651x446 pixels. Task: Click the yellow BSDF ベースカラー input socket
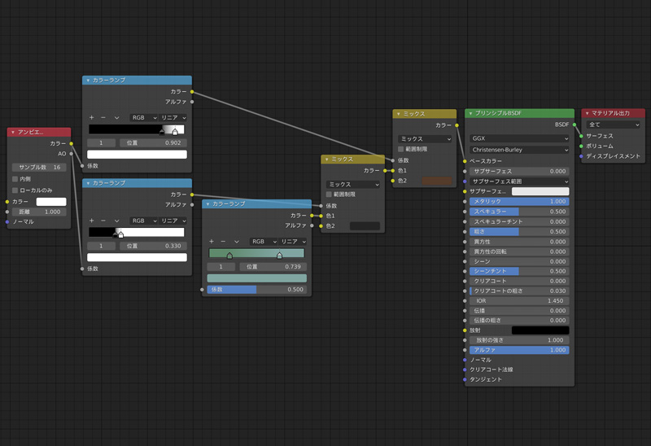point(465,161)
